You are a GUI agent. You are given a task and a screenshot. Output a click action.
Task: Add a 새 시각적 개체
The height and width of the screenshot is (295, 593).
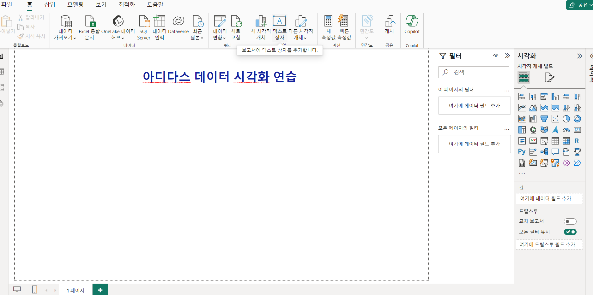[261, 28]
